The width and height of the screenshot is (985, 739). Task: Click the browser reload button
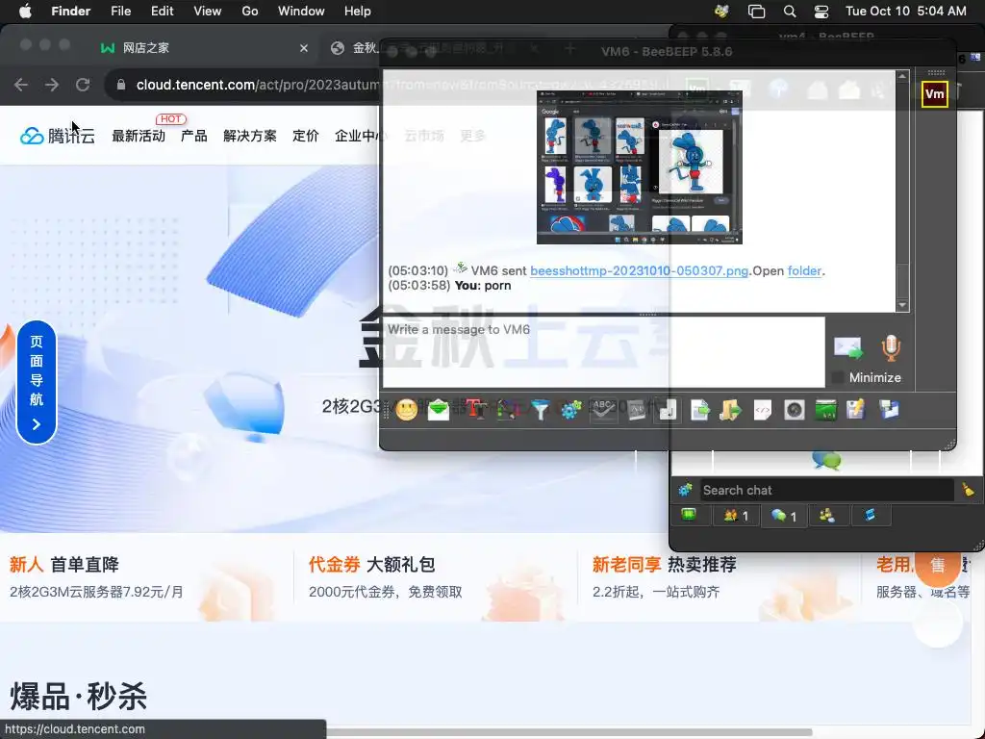[x=83, y=85]
